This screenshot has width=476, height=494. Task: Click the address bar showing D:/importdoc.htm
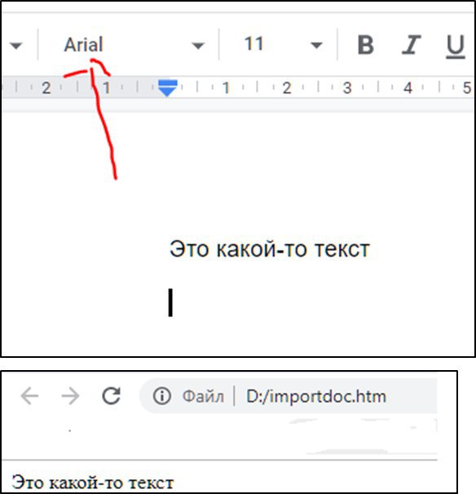(x=289, y=396)
